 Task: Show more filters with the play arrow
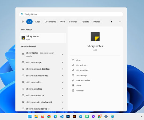pyautogui.click(x=111, y=22)
